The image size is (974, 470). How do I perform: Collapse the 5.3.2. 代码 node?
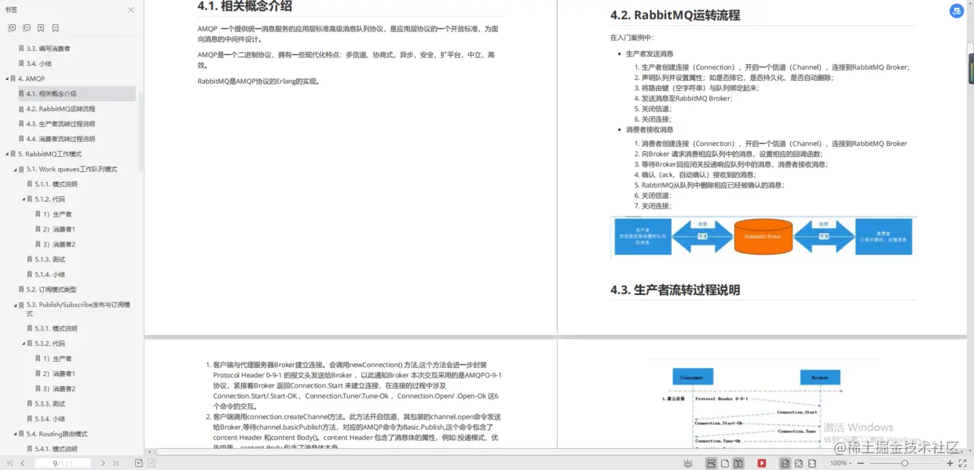[x=24, y=344]
